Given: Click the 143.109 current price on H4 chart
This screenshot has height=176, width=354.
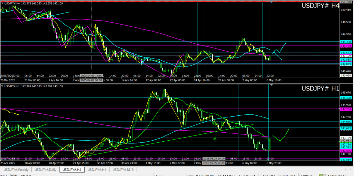Looking at the screenshot, I should (x=346, y=56).
